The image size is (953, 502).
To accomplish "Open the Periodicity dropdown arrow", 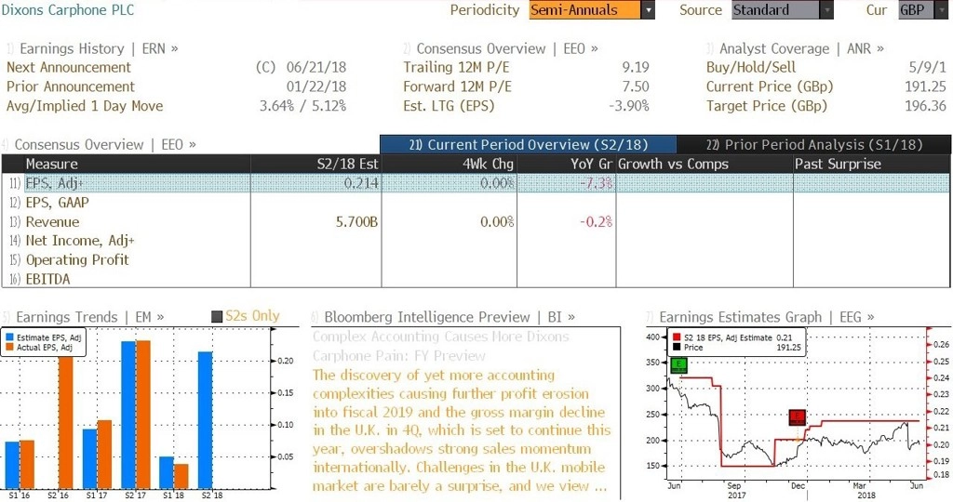I will 648,9.
